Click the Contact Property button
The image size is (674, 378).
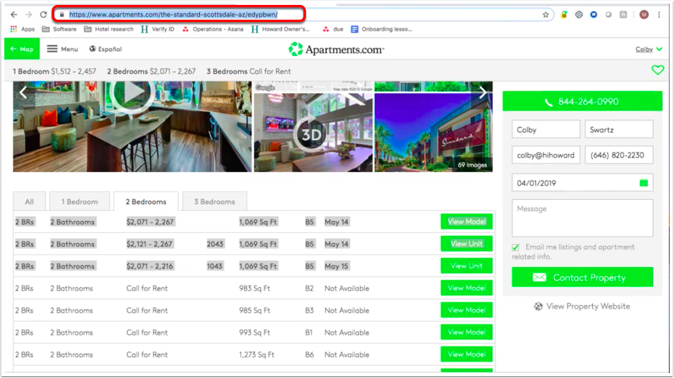tap(582, 278)
